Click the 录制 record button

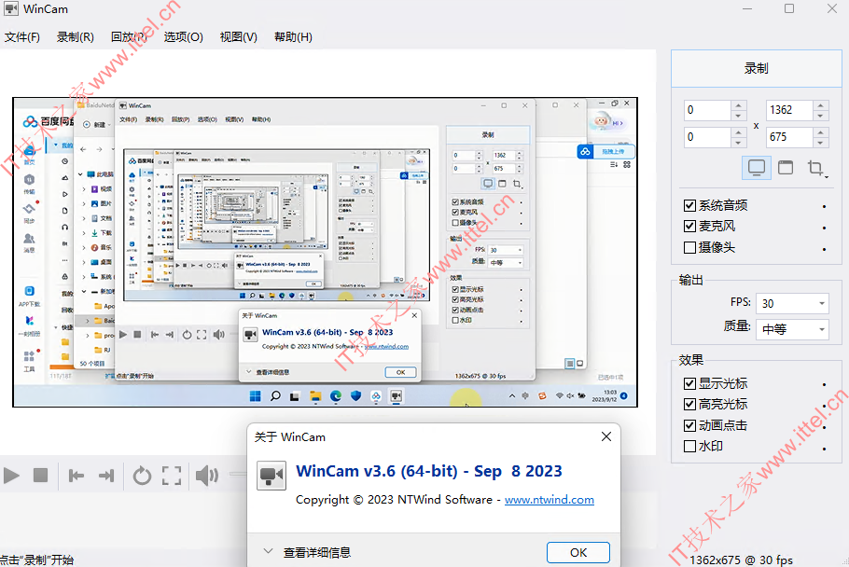pyautogui.click(x=757, y=69)
